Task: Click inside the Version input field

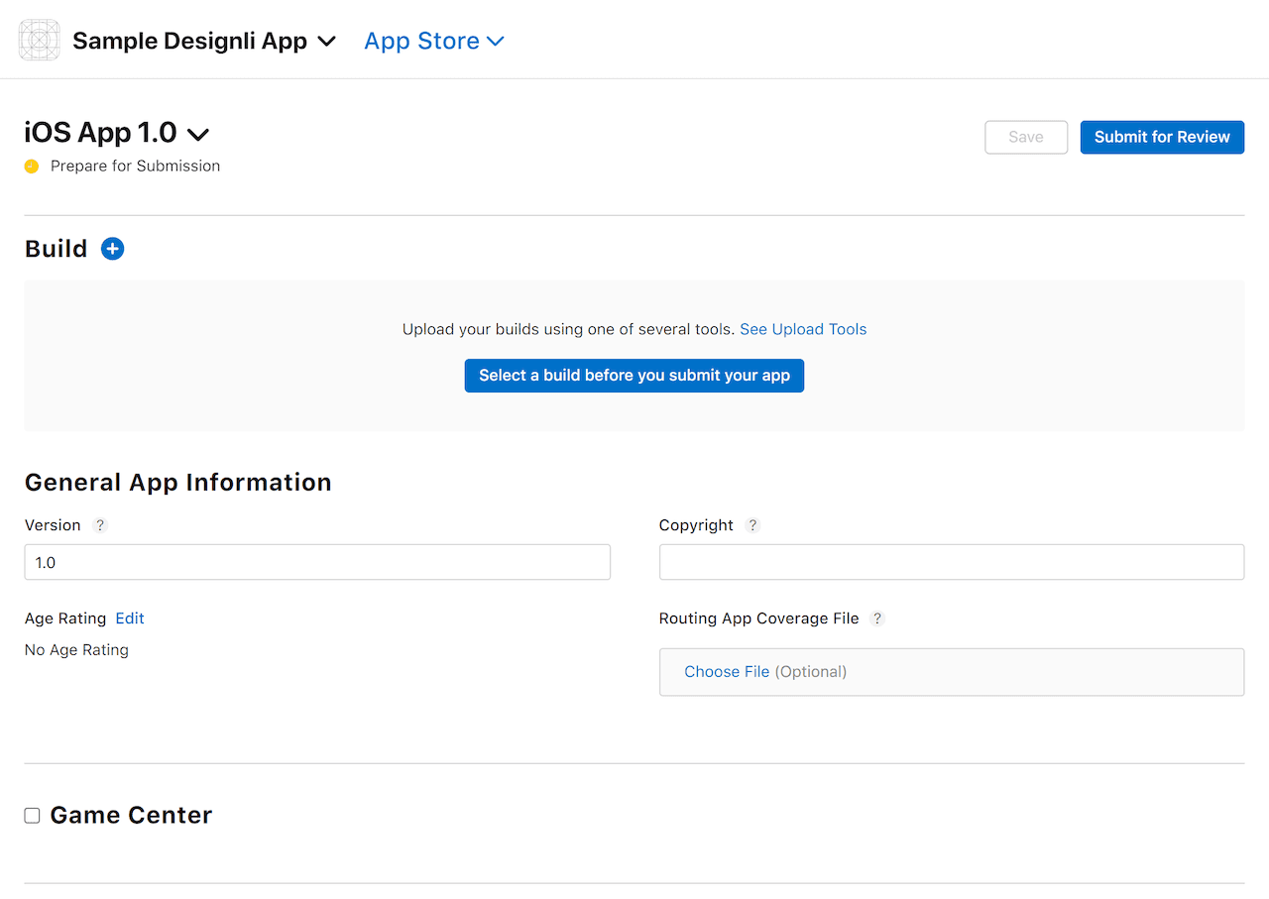Action: (317, 562)
